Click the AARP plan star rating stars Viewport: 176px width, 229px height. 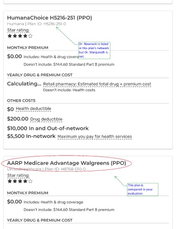click(x=20, y=181)
